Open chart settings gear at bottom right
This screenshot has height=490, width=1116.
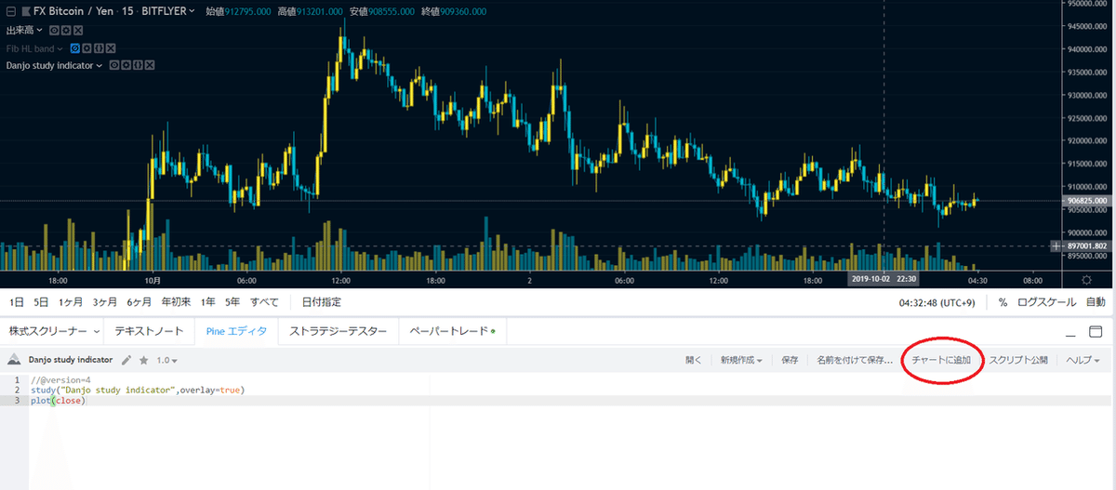point(1086,280)
